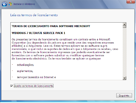Image resolution: width=136 pixels, height=103 pixels.
Task: Click the WINDOWS 7 ULTIMATE SERVICE PACK 1 line
Action: 38,33
